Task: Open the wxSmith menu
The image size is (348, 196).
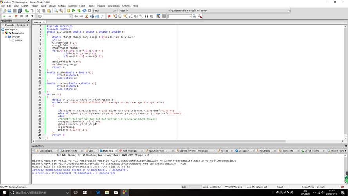Action: (x=72, y=6)
